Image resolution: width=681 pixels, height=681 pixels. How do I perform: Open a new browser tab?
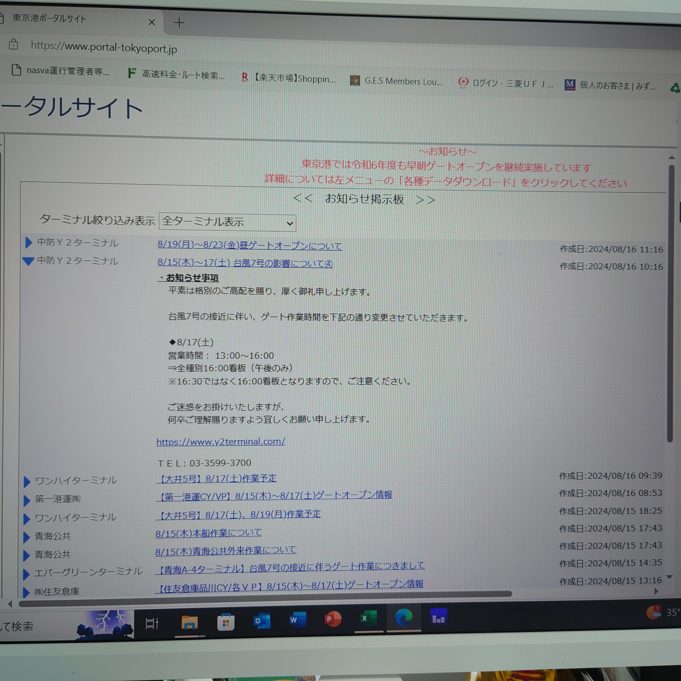pyautogui.click(x=179, y=23)
